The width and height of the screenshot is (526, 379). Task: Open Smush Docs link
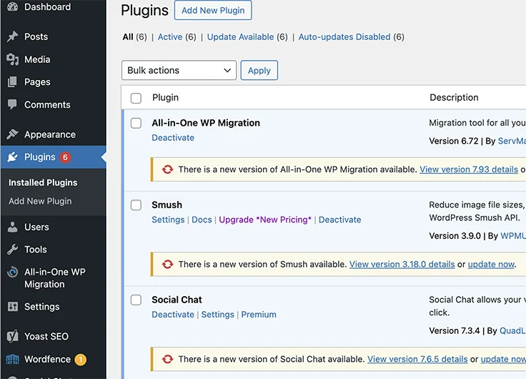pyautogui.click(x=202, y=220)
